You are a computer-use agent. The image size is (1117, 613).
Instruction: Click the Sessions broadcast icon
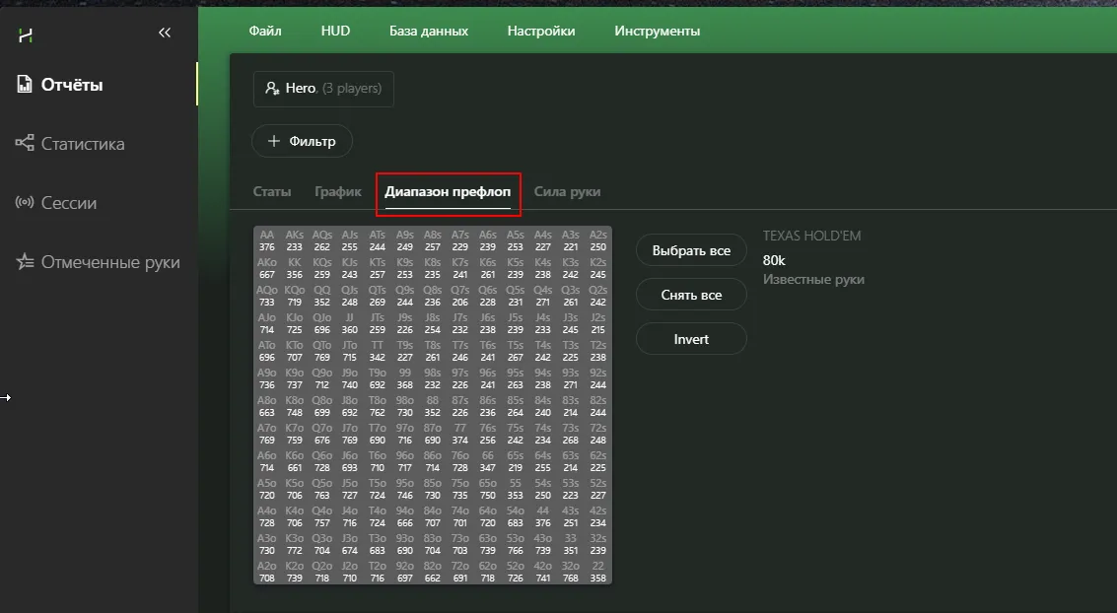pyautogui.click(x=25, y=203)
